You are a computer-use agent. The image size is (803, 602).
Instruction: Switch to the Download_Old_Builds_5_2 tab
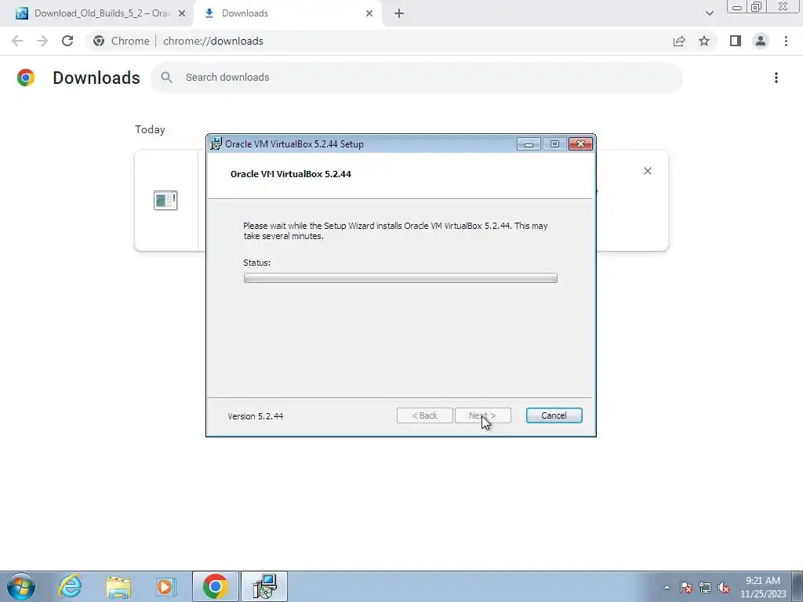tap(101, 13)
